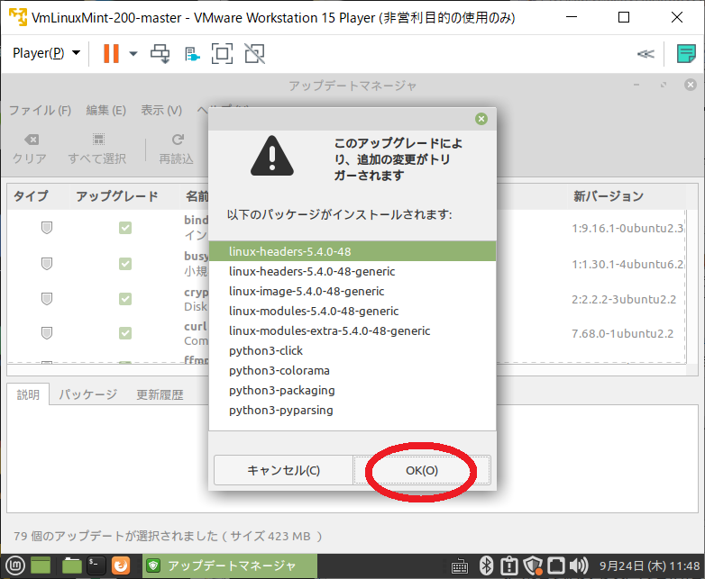Select linux-modules-5.4.0-48-generic entry
Screen dimensions: 705x579
352,311
